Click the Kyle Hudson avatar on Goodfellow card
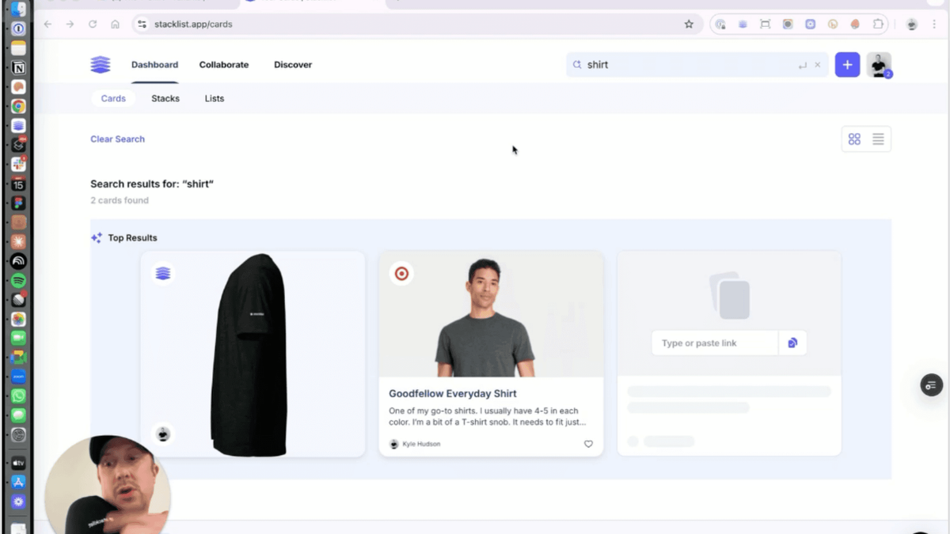The width and height of the screenshot is (950, 534). [394, 444]
